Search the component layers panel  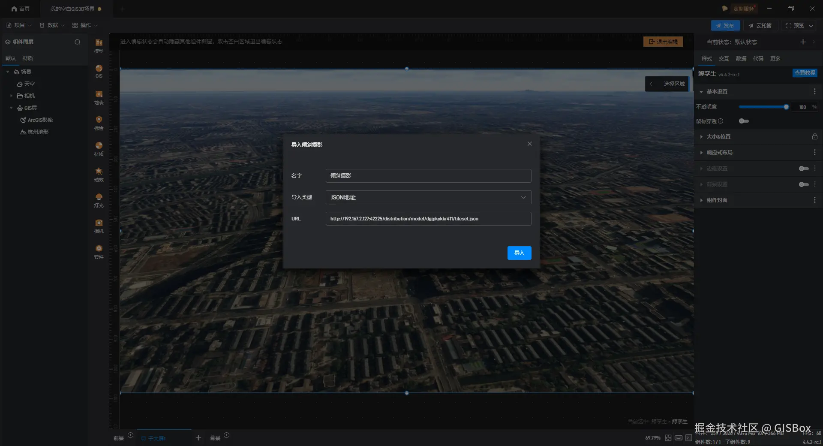[78, 42]
